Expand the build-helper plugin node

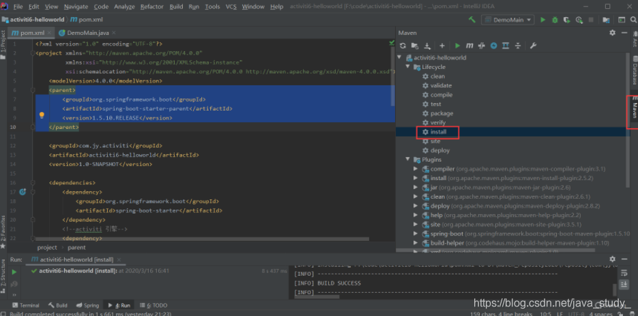pos(416,243)
